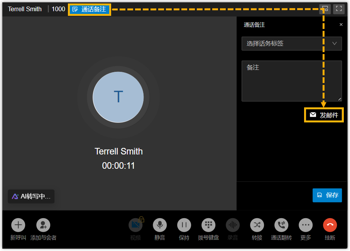Hang up the call (挂断)

click(330, 225)
